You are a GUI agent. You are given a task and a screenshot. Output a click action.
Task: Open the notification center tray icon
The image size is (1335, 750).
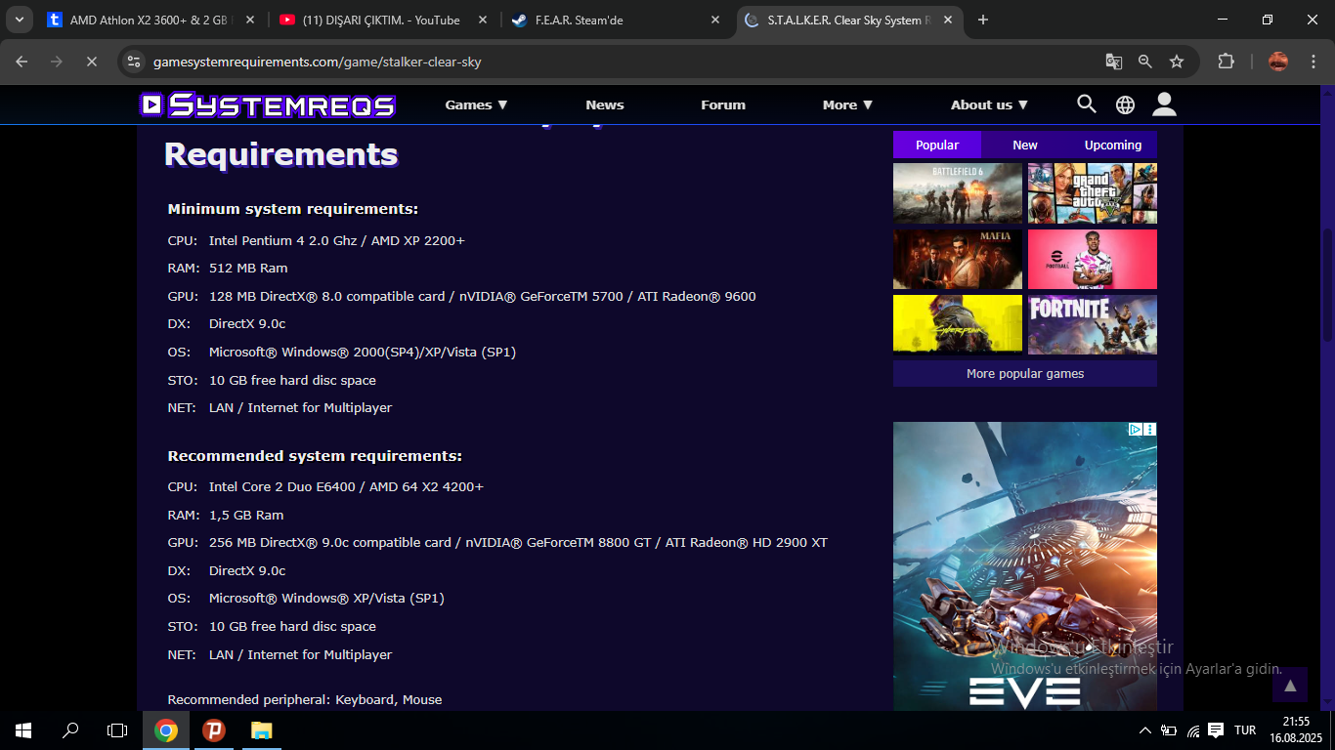1216,729
